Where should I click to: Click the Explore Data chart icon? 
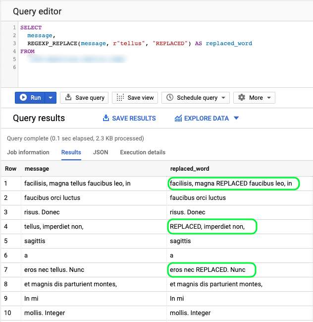click(178, 118)
